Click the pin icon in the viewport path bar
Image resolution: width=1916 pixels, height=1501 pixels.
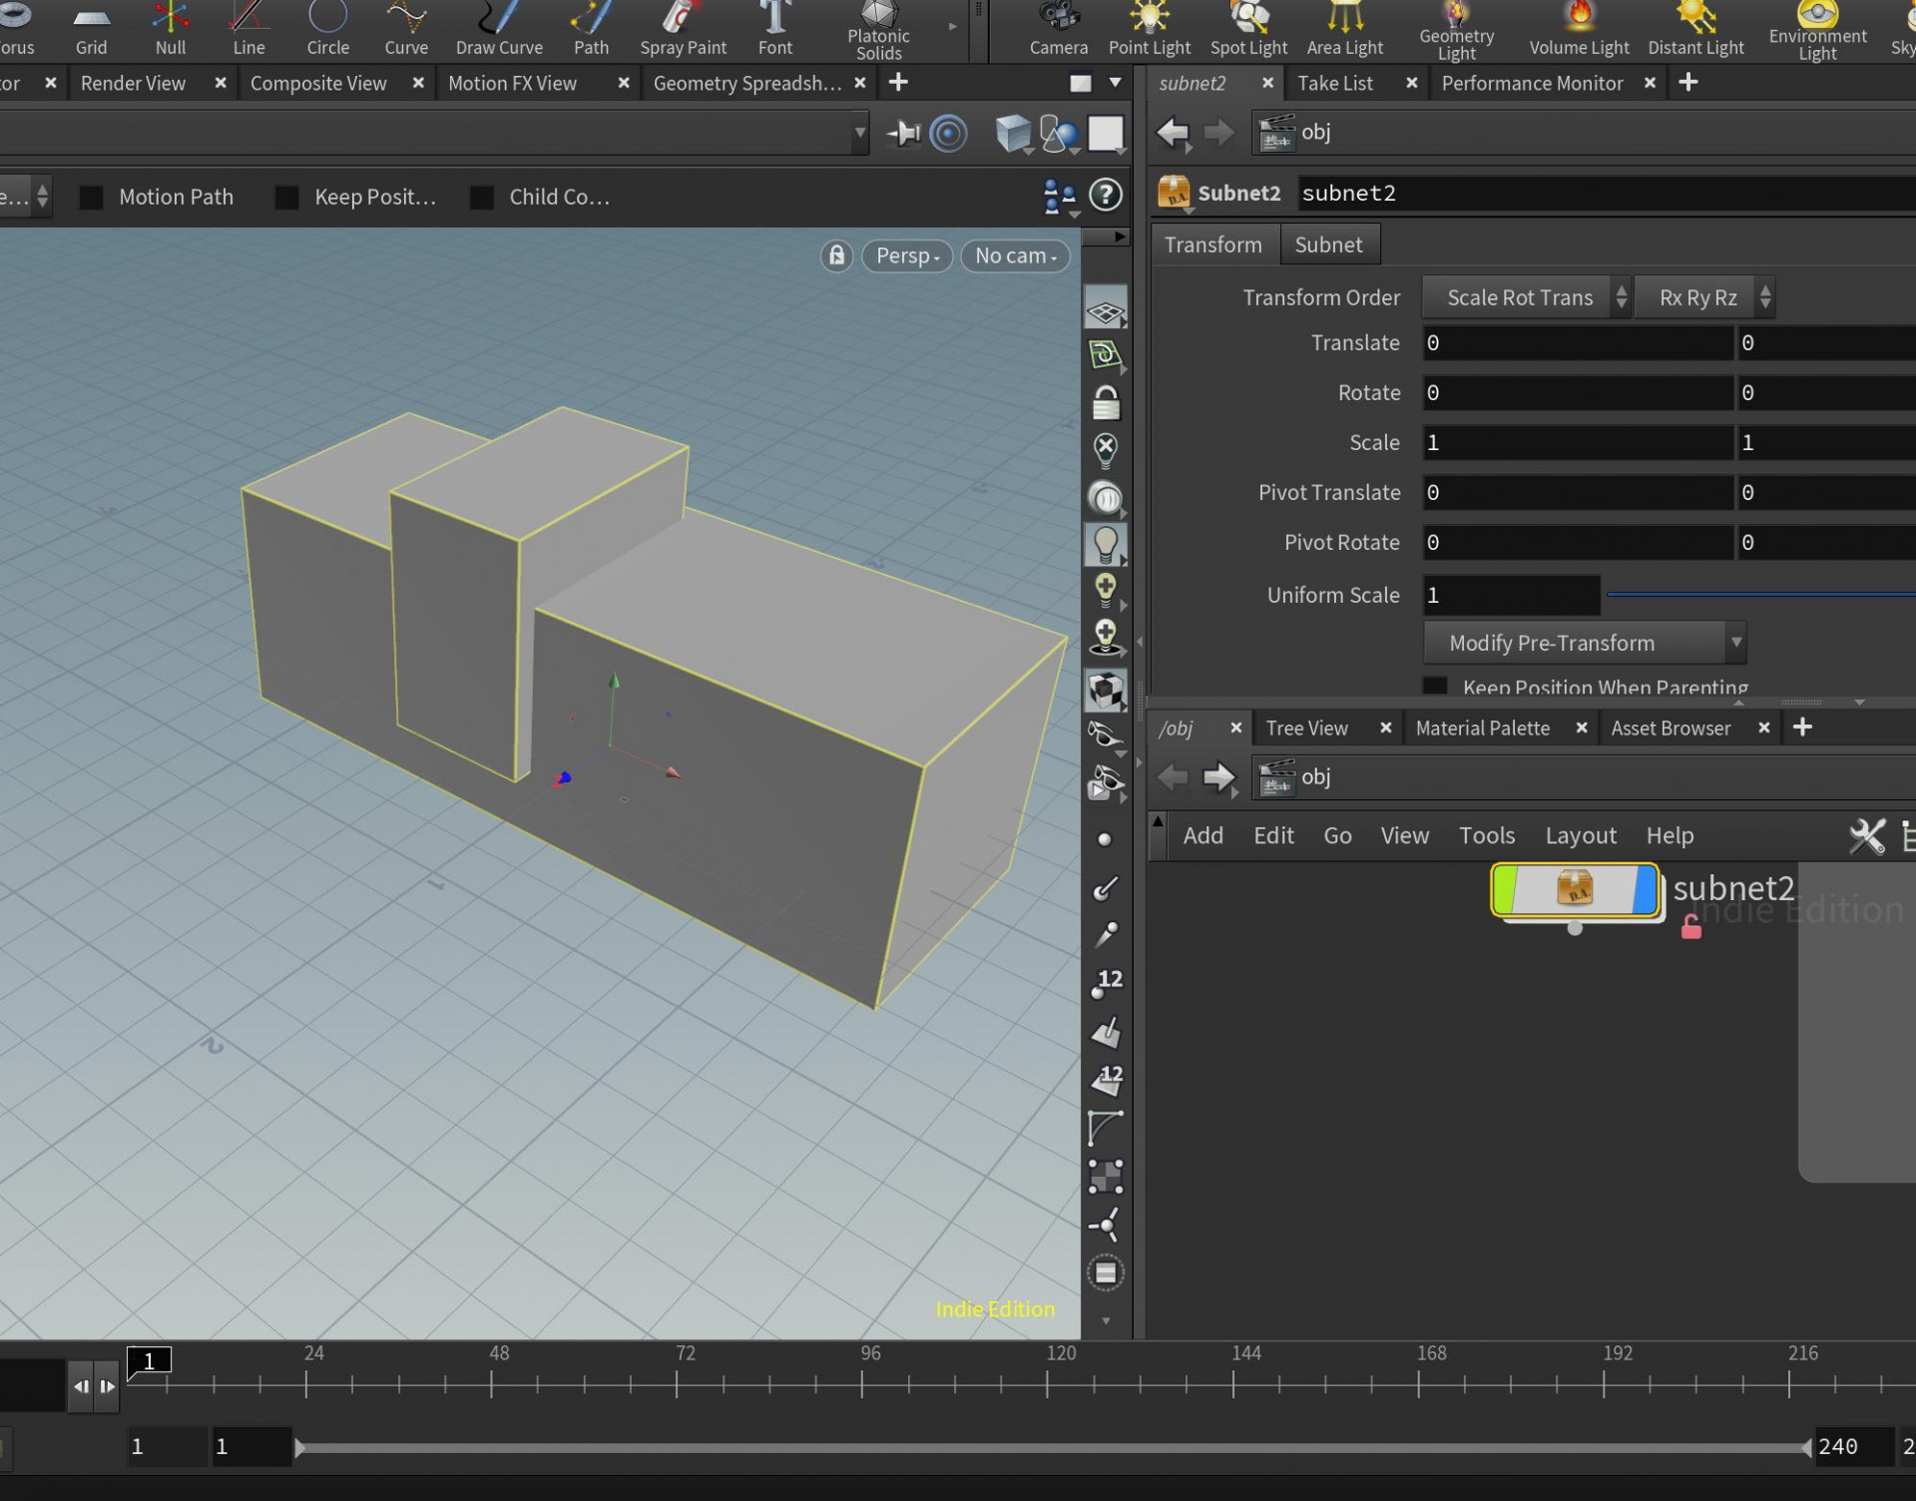pos(903,133)
